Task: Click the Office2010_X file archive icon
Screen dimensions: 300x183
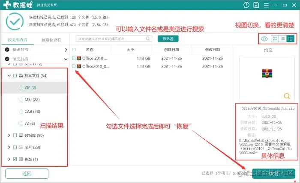Action: click(x=79, y=66)
